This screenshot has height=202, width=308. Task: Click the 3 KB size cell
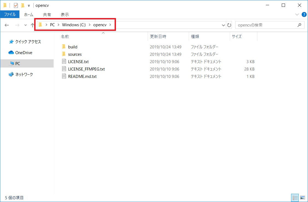click(x=251, y=62)
